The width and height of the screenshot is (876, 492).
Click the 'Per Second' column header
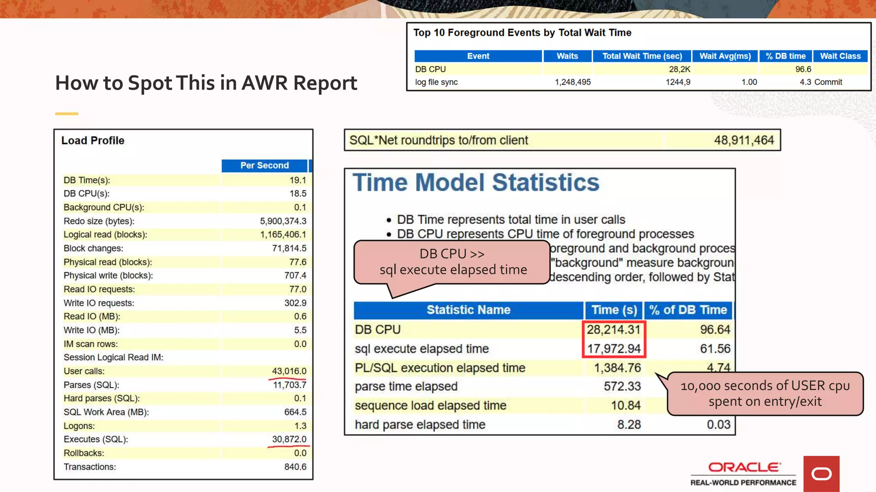264,165
